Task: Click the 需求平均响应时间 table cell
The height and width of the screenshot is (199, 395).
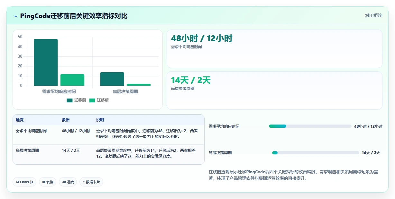Action: click(x=31, y=131)
